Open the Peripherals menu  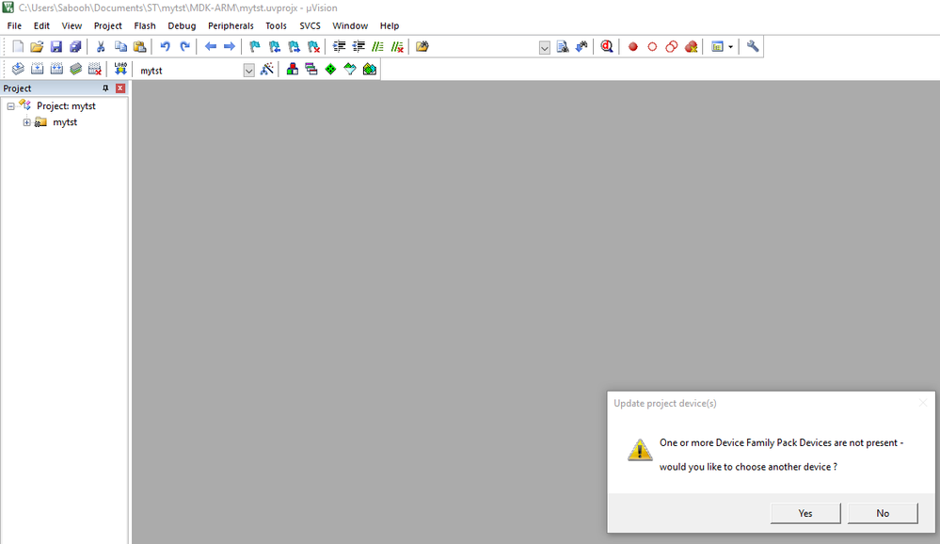tap(231, 25)
